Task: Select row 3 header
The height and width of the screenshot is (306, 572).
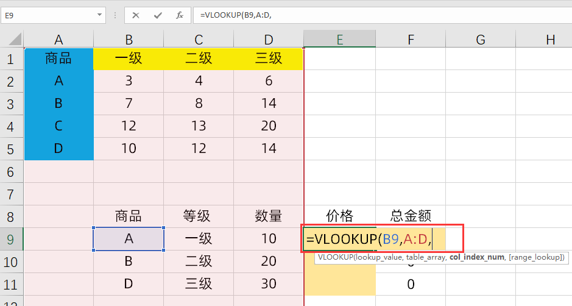Action: (12, 104)
